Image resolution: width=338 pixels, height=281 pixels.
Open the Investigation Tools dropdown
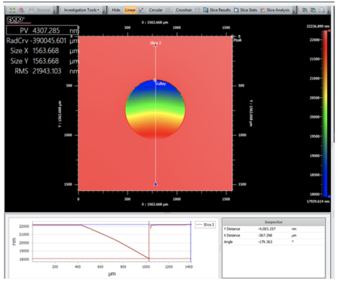81,10
